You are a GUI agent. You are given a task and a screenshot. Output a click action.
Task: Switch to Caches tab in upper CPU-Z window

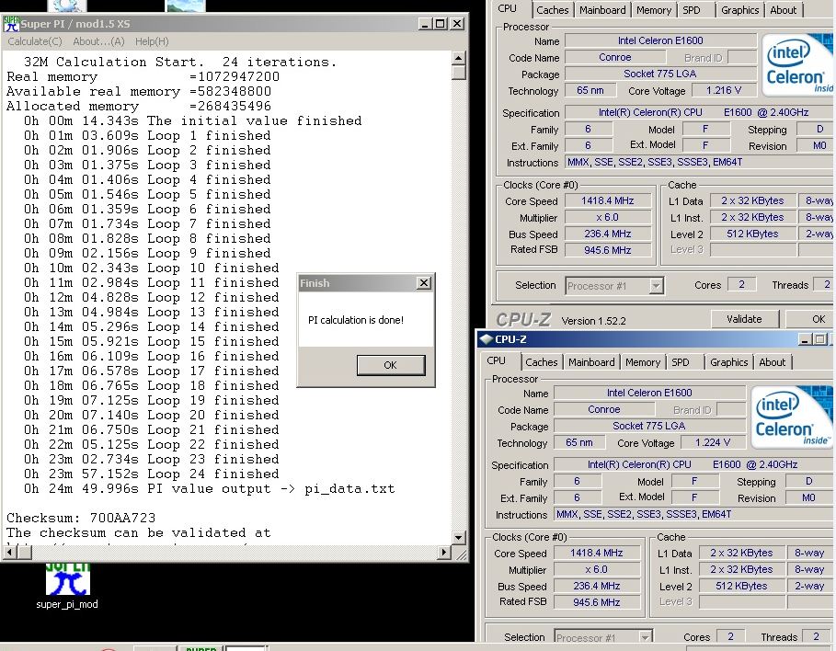553,10
